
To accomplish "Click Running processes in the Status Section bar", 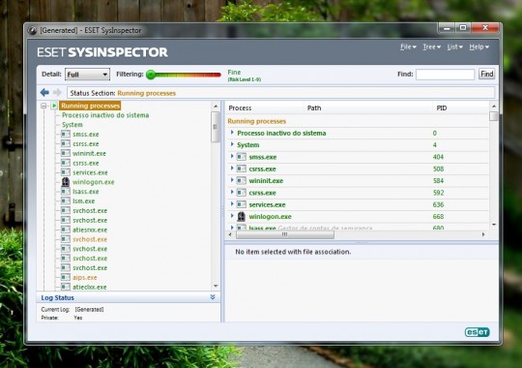I will coord(147,93).
